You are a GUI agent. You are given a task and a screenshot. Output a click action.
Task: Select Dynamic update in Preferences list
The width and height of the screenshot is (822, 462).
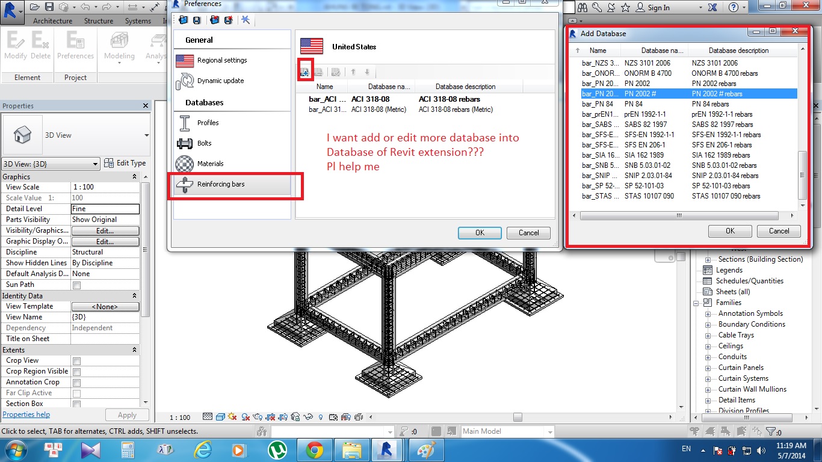click(x=232, y=81)
